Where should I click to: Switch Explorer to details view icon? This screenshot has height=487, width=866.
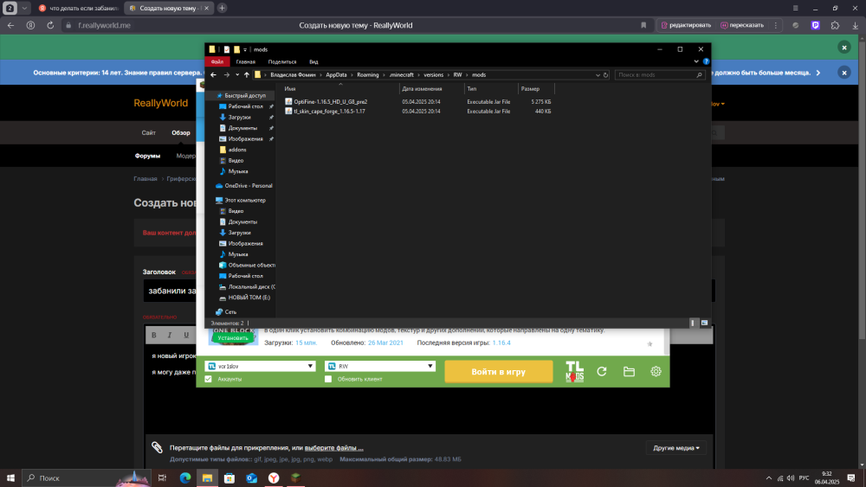click(693, 324)
